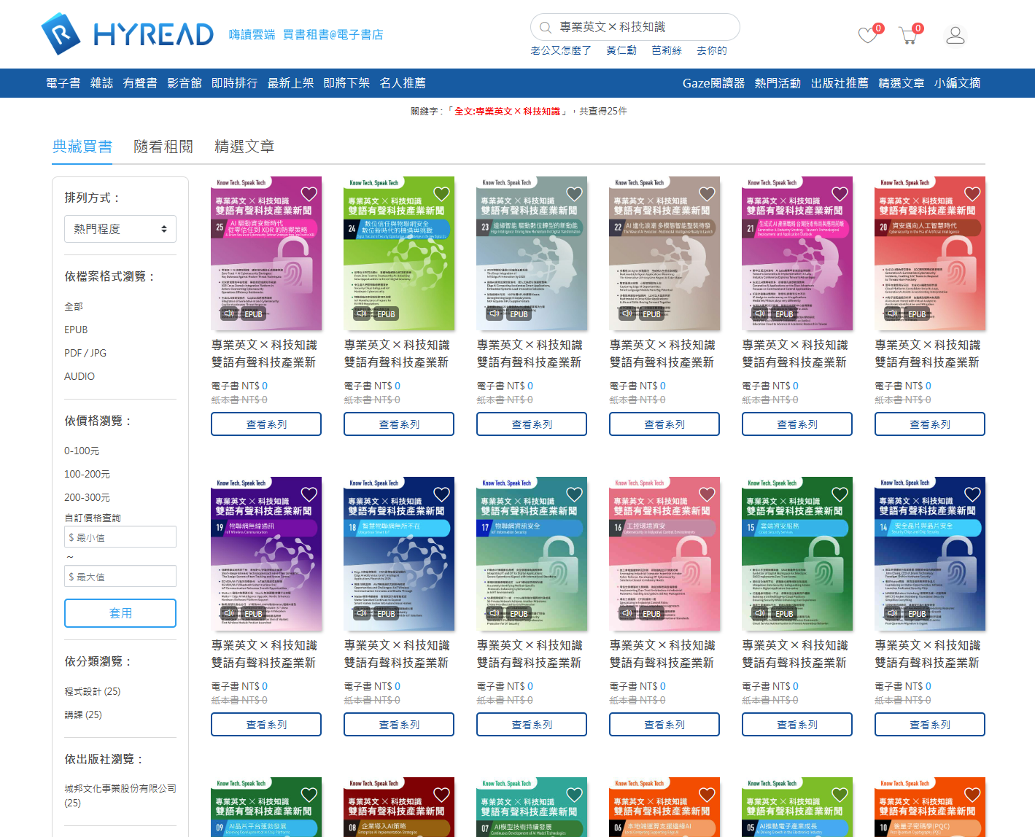
Task: Favorite book issue 18 with heart icon
Action: coord(442,494)
